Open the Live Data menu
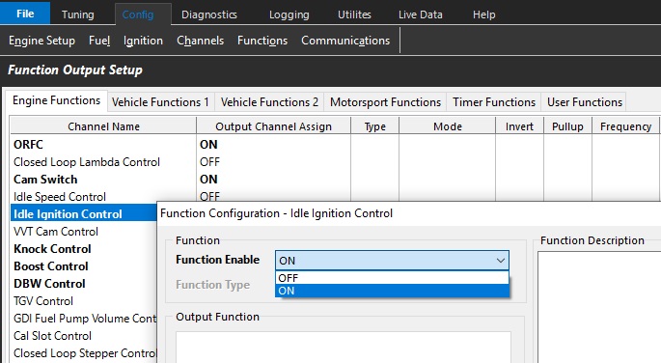The width and height of the screenshot is (661, 363). click(x=421, y=14)
